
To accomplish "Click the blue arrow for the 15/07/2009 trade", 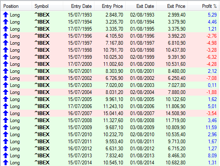I will click(5, 128).
